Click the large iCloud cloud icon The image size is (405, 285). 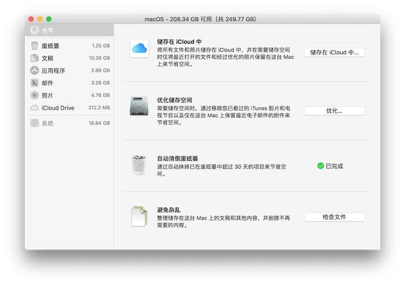(139, 49)
